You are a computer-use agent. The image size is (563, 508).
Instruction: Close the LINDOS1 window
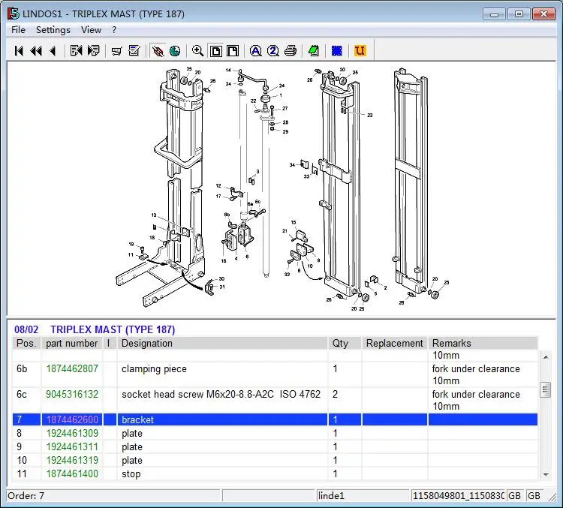543,14
